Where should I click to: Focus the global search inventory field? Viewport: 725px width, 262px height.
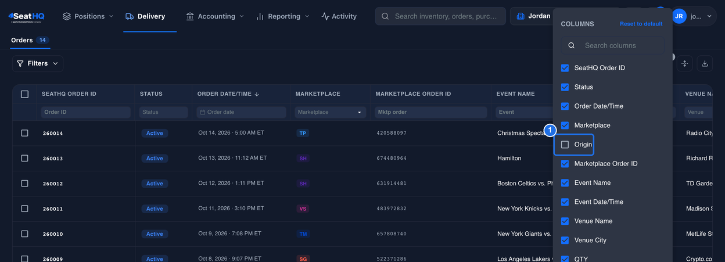coord(440,16)
